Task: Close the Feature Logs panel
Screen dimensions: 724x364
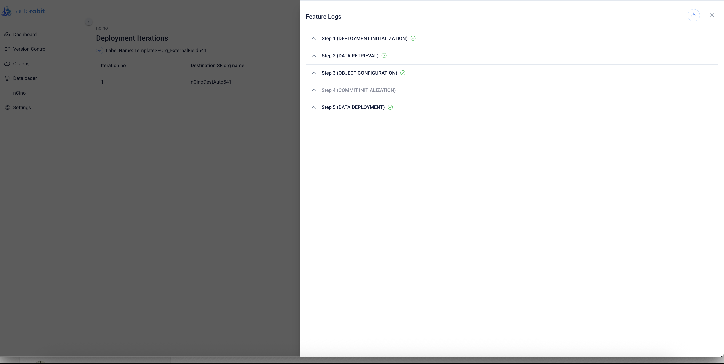Action: pos(712,15)
